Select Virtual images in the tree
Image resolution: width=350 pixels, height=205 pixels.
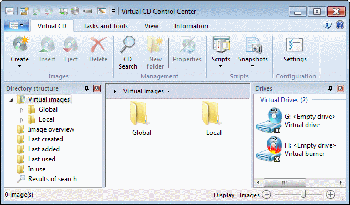(x=49, y=99)
